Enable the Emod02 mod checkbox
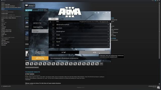161x90 pixels. [x=53, y=38]
